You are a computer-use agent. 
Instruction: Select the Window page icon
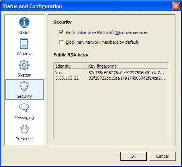click(24, 44)
